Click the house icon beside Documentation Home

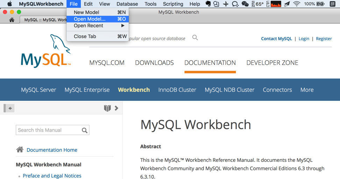click(x=20, y=150)
